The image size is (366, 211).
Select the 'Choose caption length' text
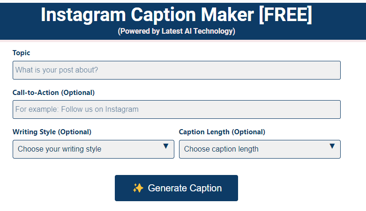point(221,149)
